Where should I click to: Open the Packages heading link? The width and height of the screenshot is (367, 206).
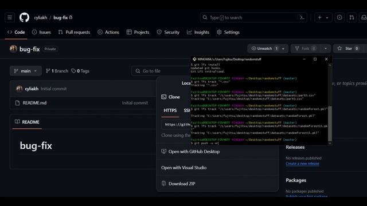click(296, 180)
